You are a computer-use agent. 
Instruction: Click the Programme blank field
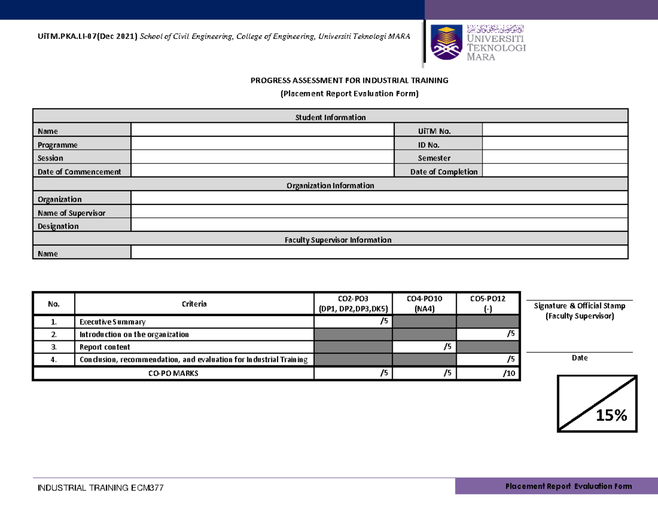point(263,144)
